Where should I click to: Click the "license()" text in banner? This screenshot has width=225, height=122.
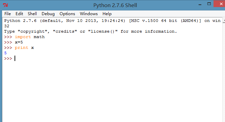pyautogui.click(x=103, y=31)
